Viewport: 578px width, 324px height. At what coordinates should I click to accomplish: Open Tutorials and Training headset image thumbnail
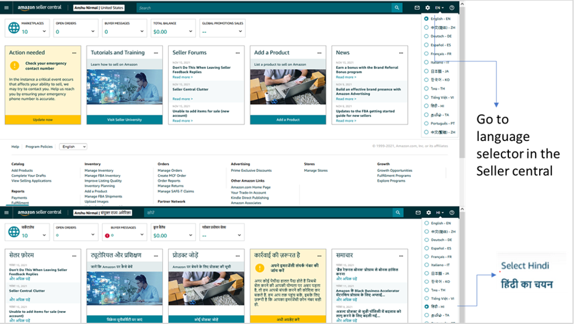(124, 87)
